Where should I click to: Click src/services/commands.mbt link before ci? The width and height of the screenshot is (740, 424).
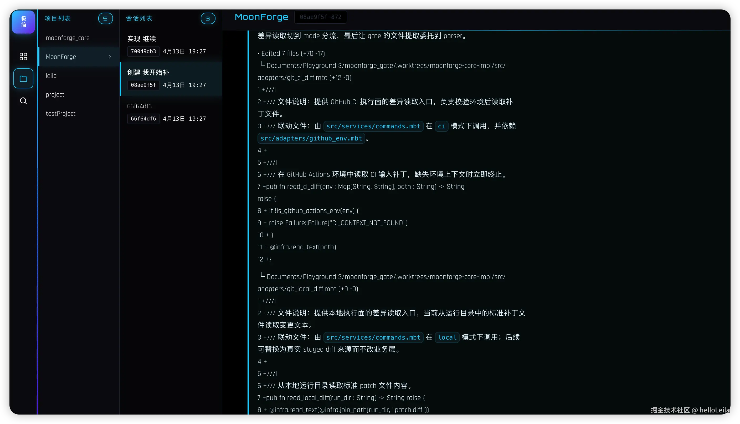point(373,126)
